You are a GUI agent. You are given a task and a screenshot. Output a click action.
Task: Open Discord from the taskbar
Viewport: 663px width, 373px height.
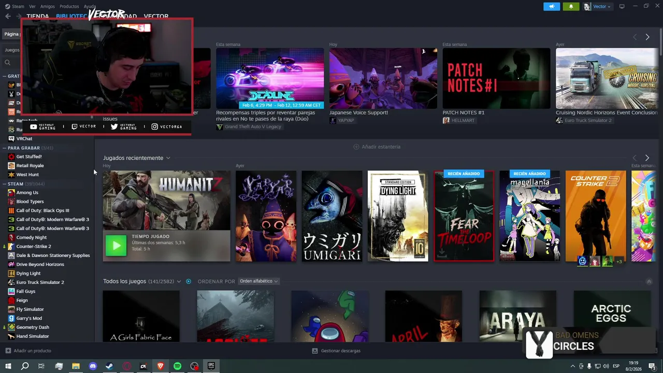point(93,366)
